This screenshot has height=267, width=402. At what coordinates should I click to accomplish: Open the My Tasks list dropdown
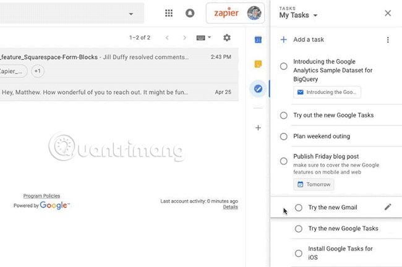299,15
